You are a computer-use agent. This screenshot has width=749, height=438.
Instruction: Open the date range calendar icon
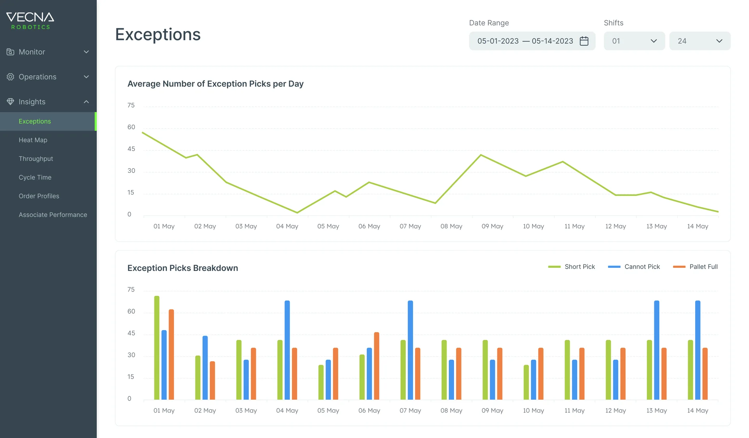[x=584, y=41]
